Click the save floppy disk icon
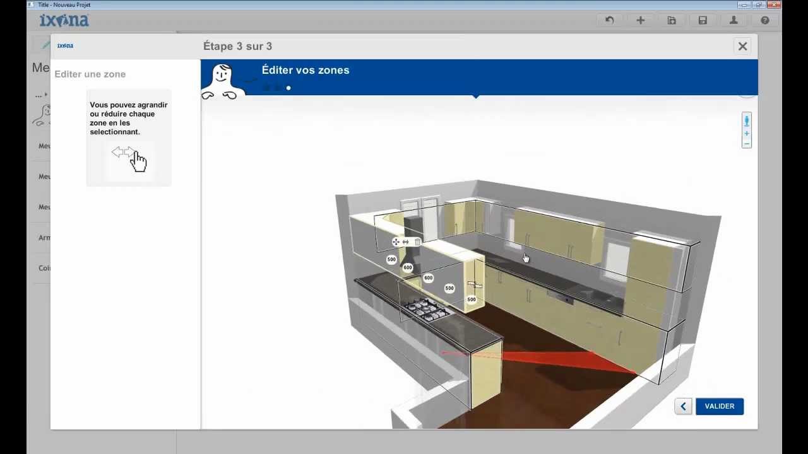This screenshot has height=454, width=808. click(x=703, y=20)
